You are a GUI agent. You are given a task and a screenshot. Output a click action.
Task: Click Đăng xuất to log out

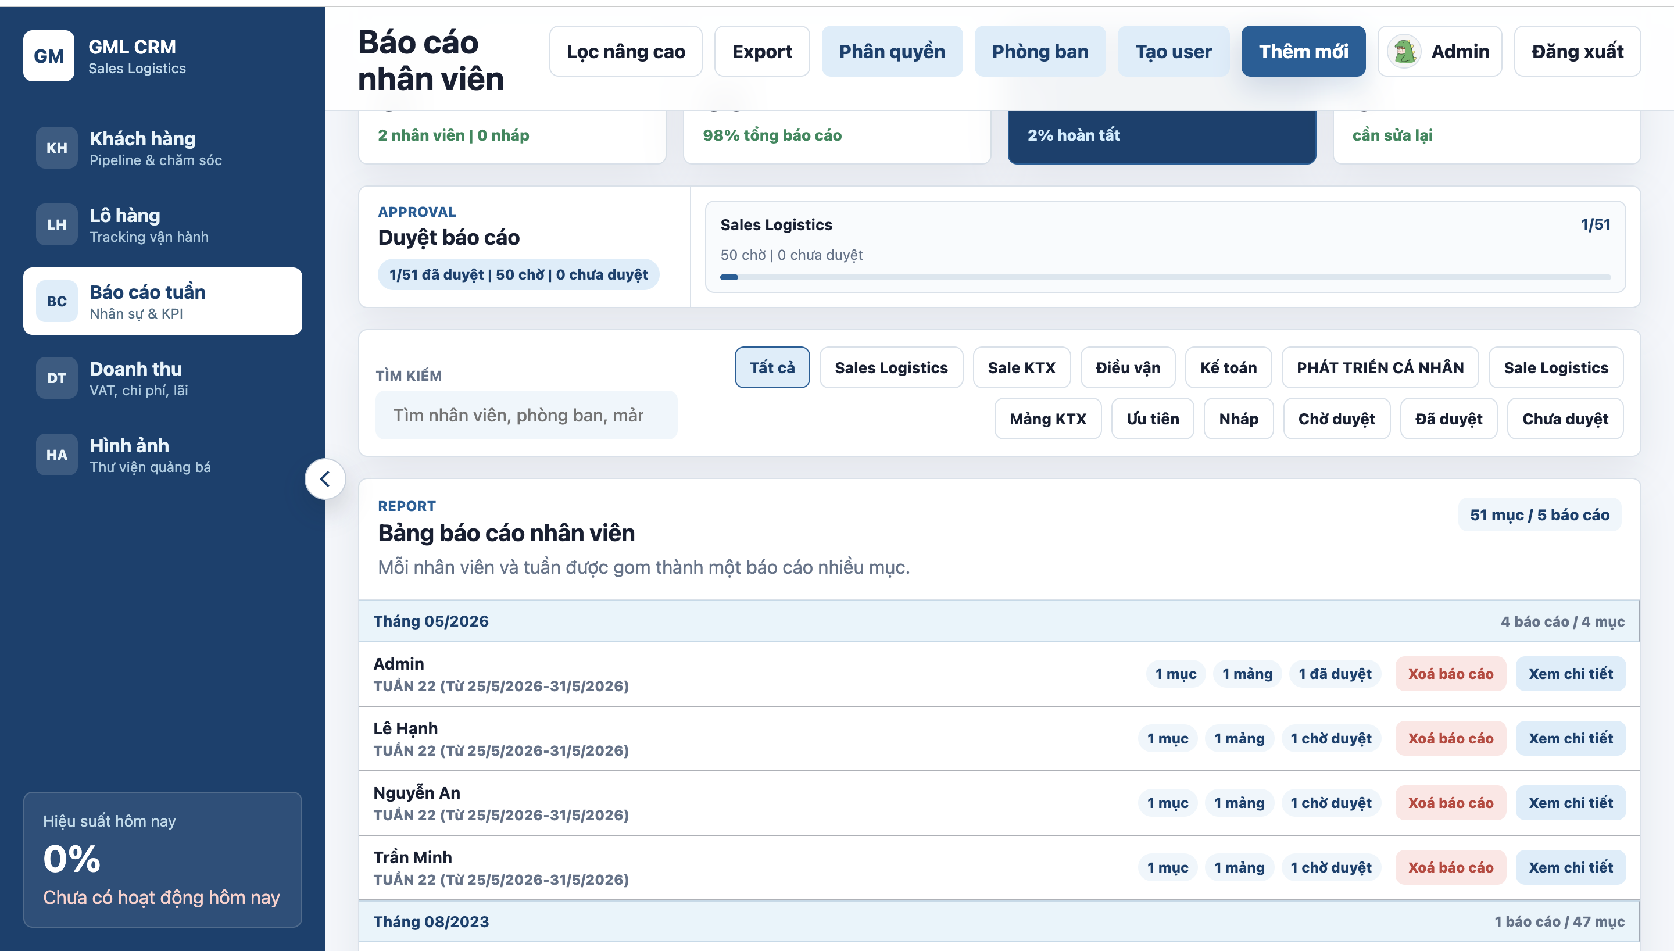click(1578, 52)
